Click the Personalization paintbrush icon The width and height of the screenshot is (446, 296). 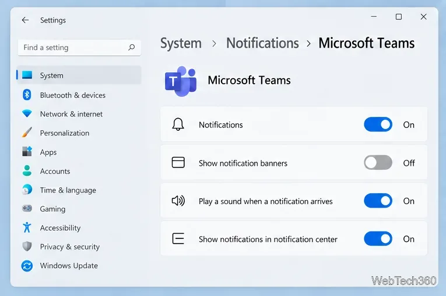point(27,133)
